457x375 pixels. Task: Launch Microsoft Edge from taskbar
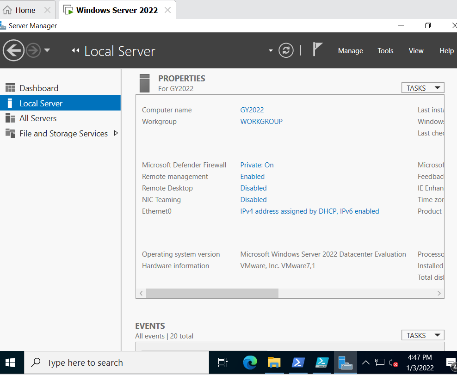(250, 363)
